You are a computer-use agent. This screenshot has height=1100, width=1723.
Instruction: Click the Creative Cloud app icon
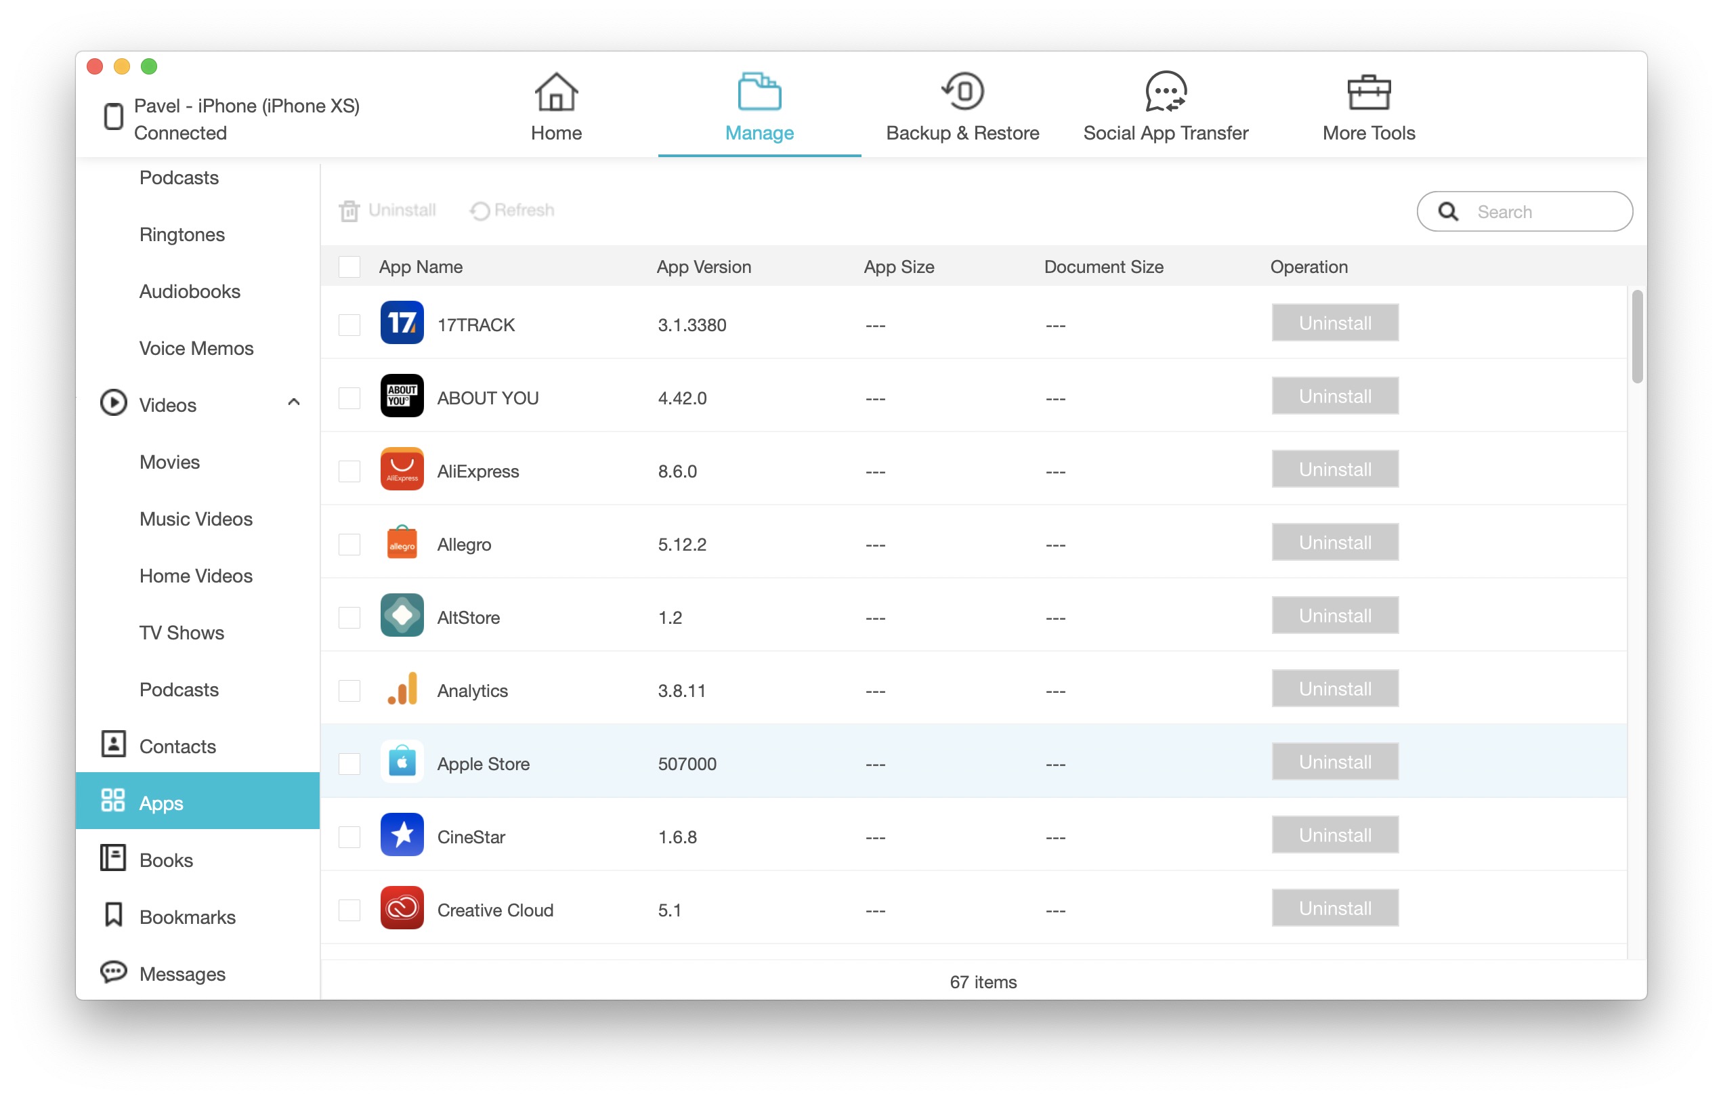pos(402,909)
